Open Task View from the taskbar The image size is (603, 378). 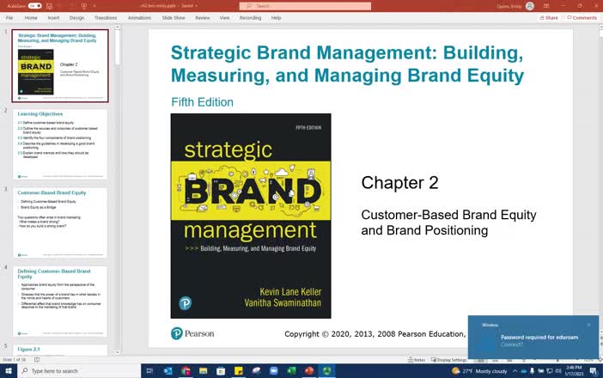click(151, 371)
